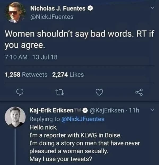Click the 11h reply timestamp
This screenshot has width=159, height=165.
(134, 110)
